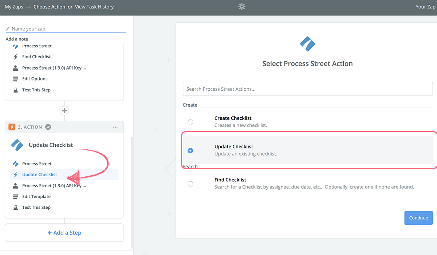437x255 pixels.
Task: Click the Search Process Street Actions field
Action: tap(308, 89)
